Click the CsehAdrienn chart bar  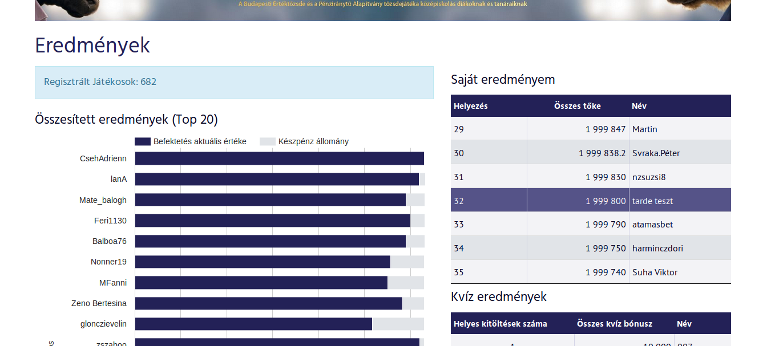280,158
